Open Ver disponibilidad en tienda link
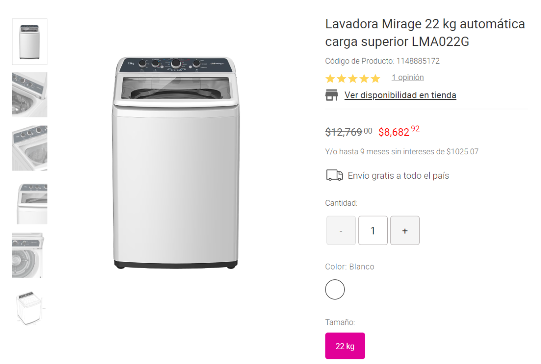Viewport: 541px width, 364px height. pyautogui.click(x=400, y=95)
